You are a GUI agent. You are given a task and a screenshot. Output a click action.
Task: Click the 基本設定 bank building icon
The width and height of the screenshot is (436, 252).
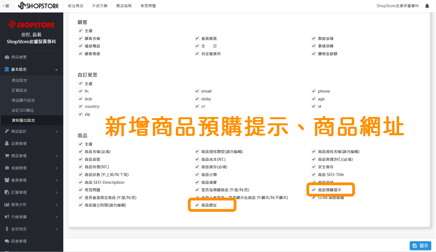(x=7, y=69)
